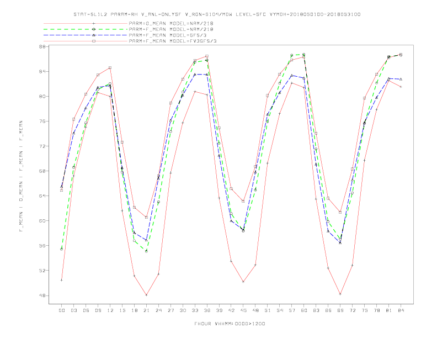This screenshot has height=338, width=437.
Task: Click the observed plus data point at hour 69
Action: (x=340, y=294)
